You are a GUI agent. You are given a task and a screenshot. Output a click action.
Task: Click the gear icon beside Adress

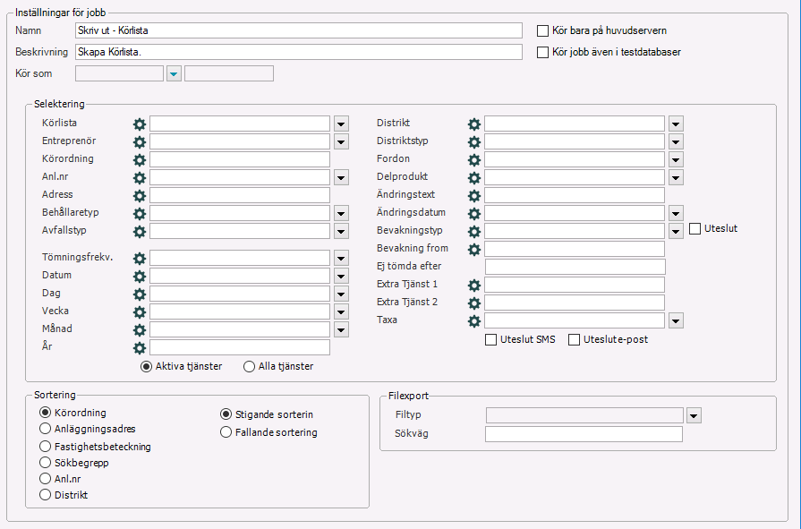click(x=140, y=196)
